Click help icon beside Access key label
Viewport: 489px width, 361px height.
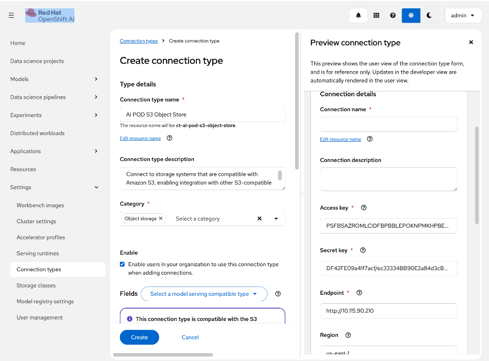point(364,207)
